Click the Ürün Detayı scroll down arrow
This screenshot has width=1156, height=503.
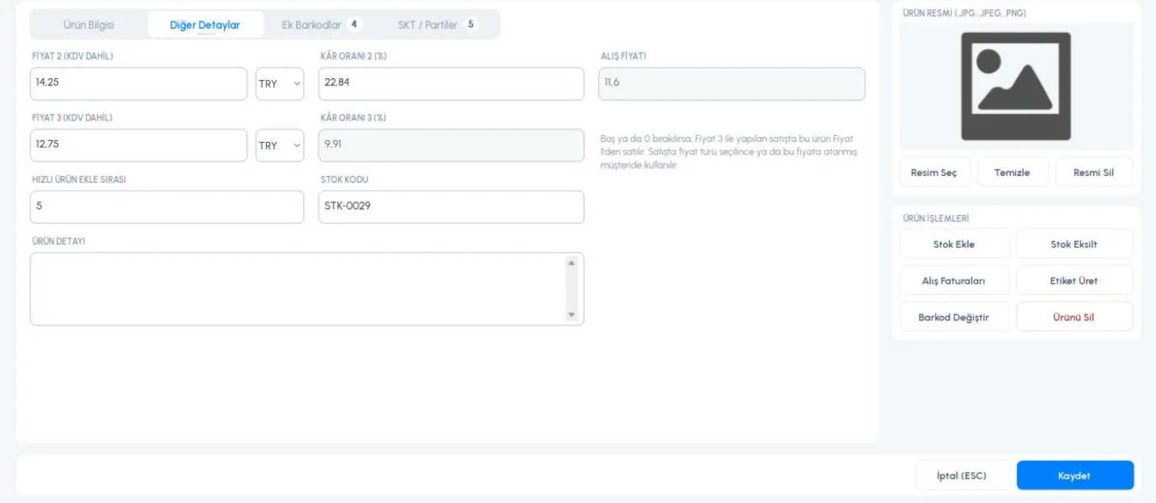point(572,315)
